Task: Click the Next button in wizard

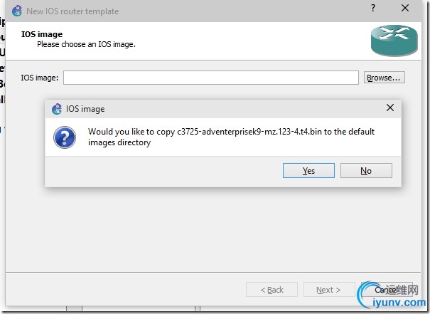Action: (328, 290)
